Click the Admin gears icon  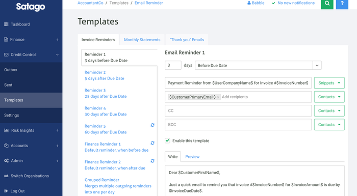6,161
